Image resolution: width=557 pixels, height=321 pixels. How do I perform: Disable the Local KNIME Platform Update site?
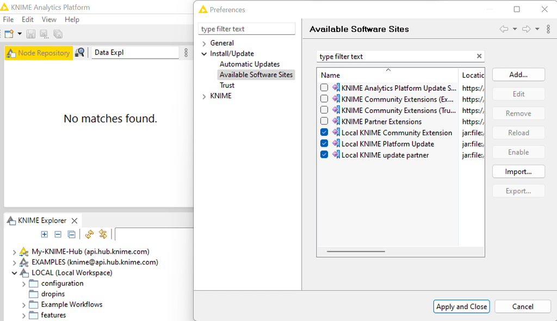pos(324,143)
